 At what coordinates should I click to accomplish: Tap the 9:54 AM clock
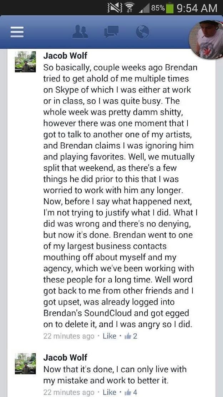197,8
